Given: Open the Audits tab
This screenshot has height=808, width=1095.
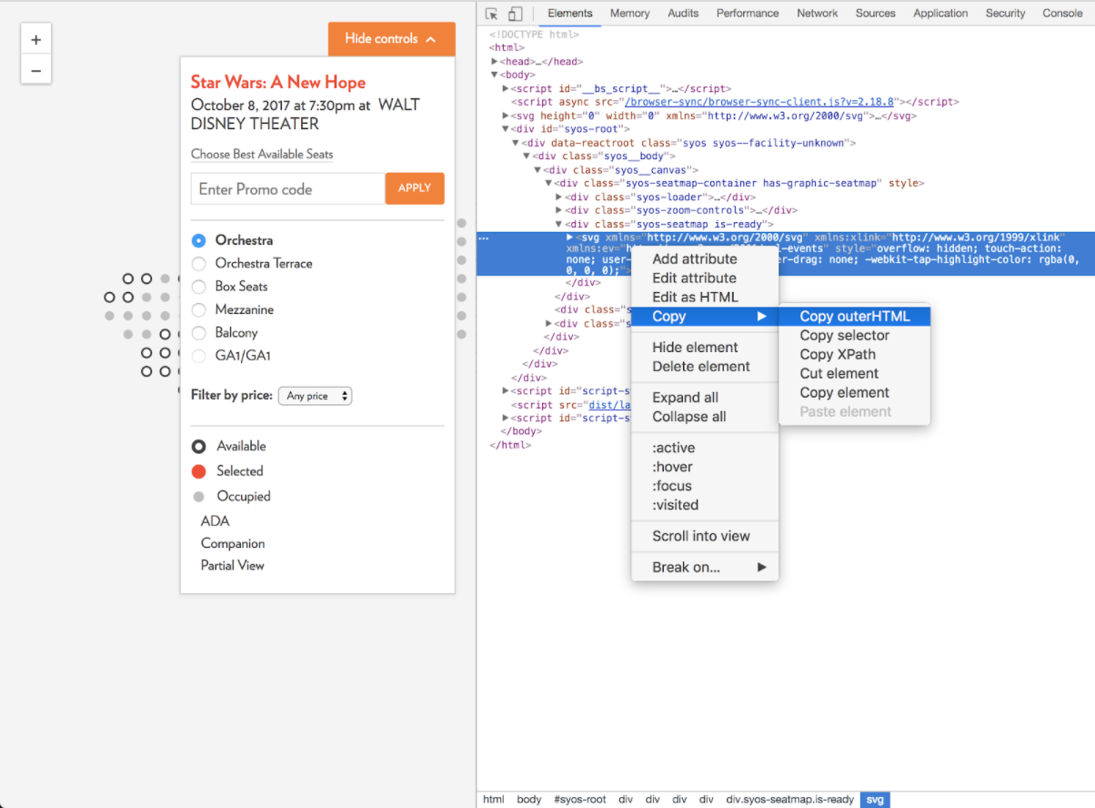Looking at the screenshot, I should [x=683, y=14].
